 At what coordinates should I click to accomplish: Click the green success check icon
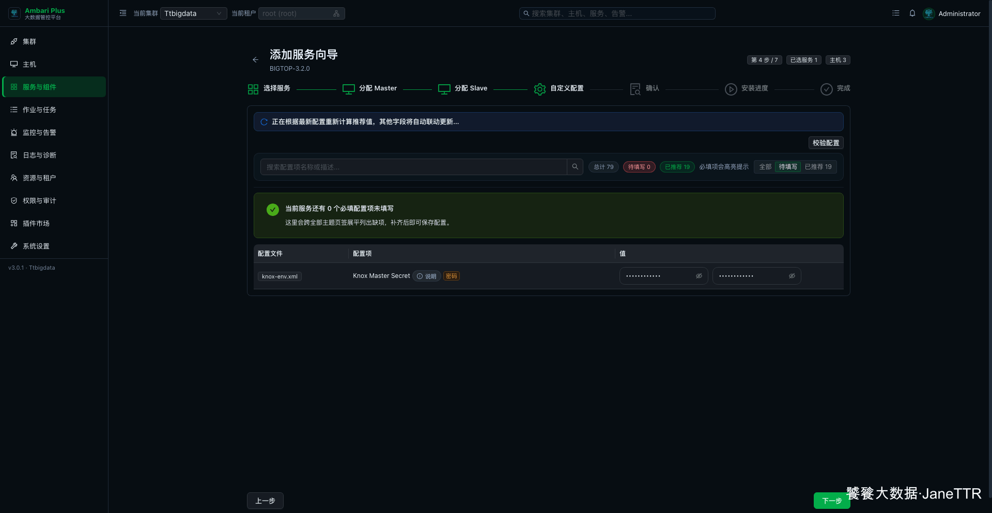273,209
